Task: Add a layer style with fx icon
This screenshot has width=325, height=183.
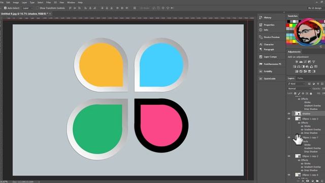Action: click(x=303, y=181)
